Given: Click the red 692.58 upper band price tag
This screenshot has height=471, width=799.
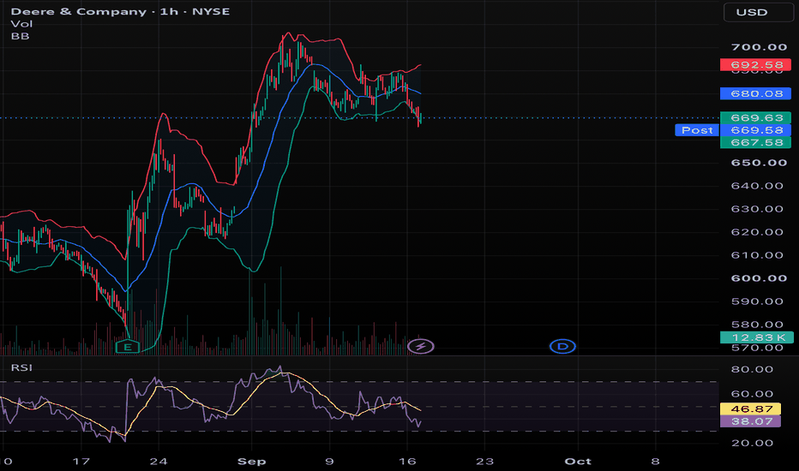Looking at the screenshot, I should coord(755,65).
